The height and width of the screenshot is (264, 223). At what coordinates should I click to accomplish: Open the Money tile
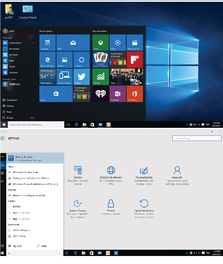pyautogui.click(x=100, y=77)
